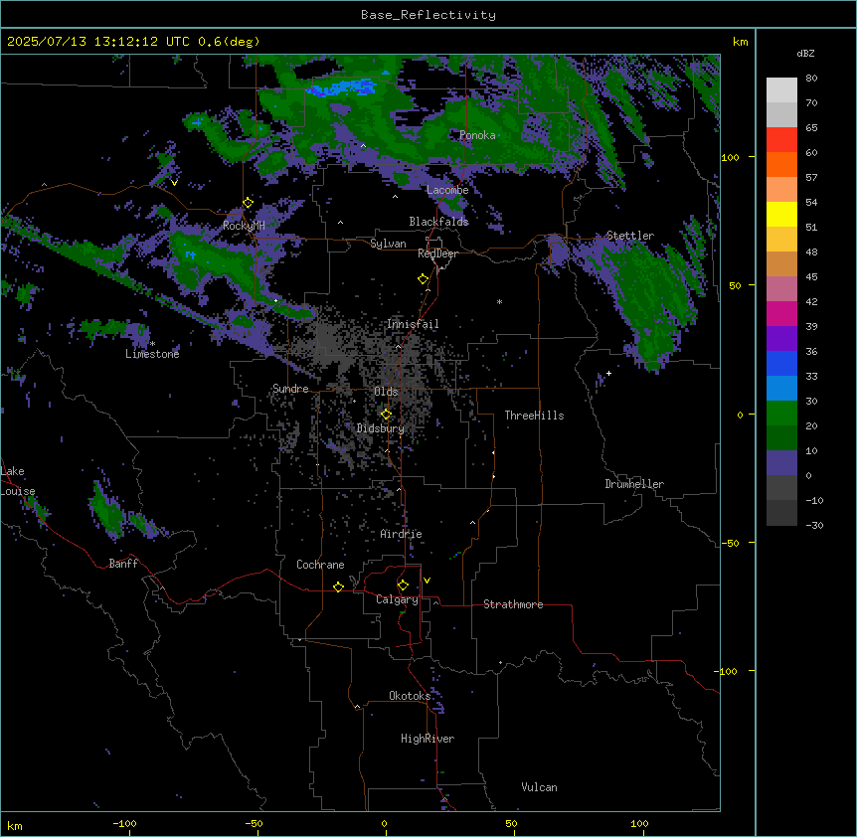The image size is (857, 837).
Task: Select the Didsbury town label
Action: tap(381, 428)
